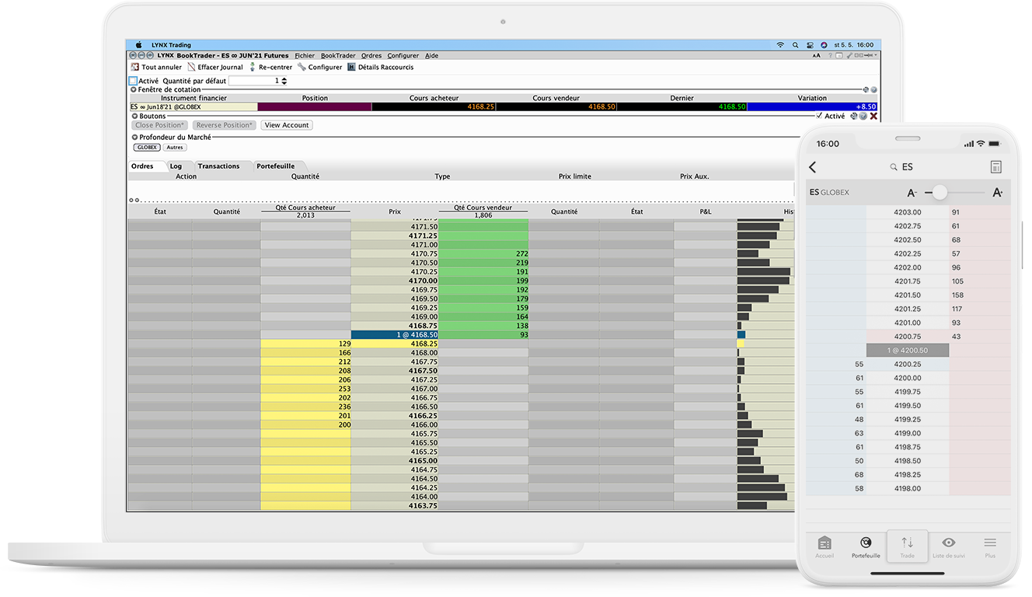The height and width of the screenshot is (597, 1032).
Task: Click help icon in Boutons section
Action: tap(863, 116)
